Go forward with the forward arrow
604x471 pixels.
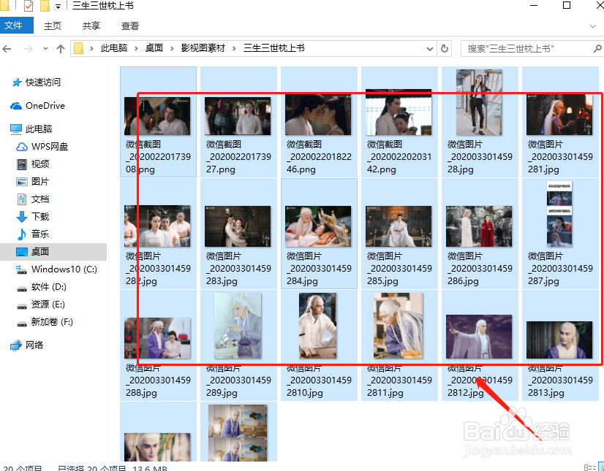(28, 48)
